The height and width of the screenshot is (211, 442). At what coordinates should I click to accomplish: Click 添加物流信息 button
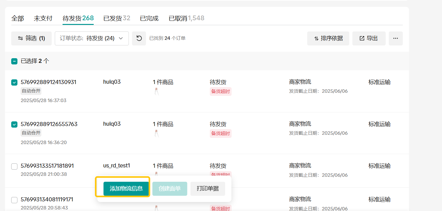click(x=126, y=189)
